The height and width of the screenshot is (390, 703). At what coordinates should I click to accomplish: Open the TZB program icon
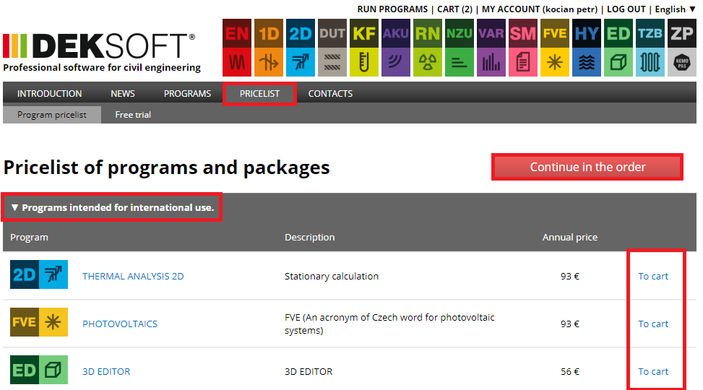point(650,48)
